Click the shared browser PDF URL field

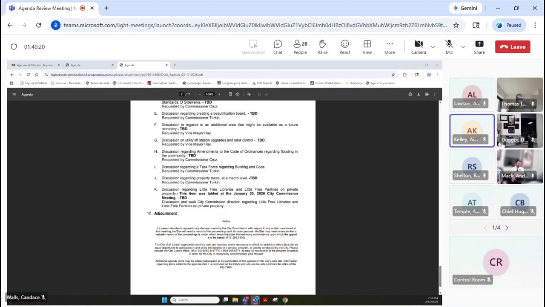click(x=217, y=75)
